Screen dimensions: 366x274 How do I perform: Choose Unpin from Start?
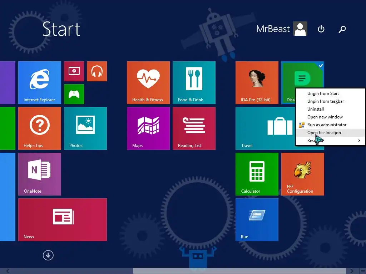330,93
